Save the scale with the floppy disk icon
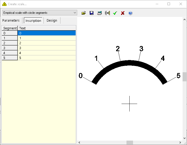Viewport: 187px width, 145px height. (92, 13)
